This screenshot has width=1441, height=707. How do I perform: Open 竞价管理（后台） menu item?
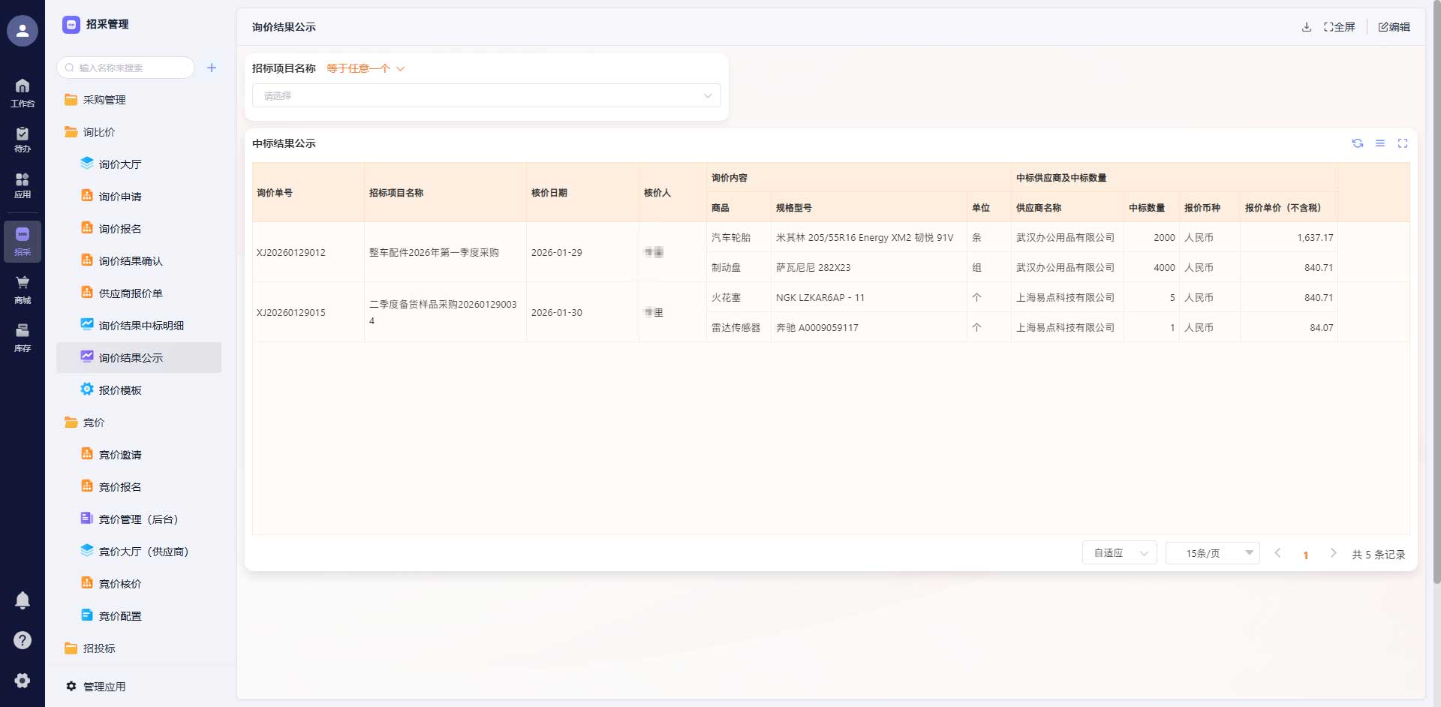(139, 519)
